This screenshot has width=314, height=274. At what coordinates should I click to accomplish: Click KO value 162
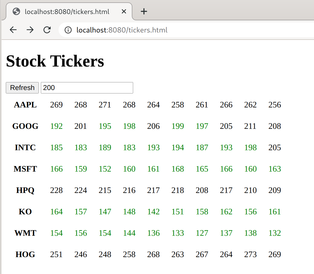226,212
